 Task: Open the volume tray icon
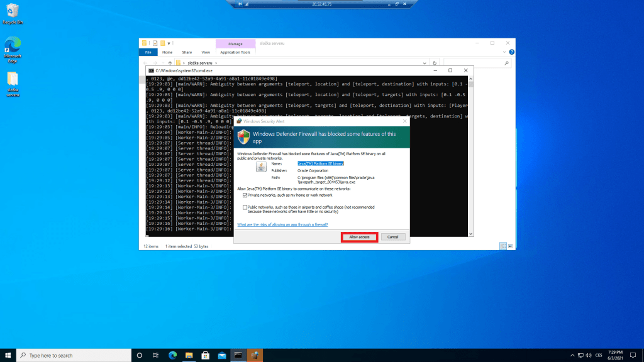pyautogui.click(x=589, y=356)
